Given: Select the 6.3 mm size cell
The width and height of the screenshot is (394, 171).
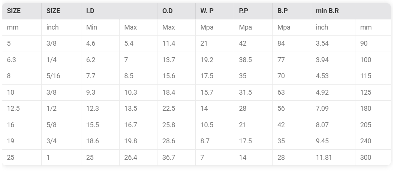Looking at the screenshot, I should (x=22, y=59).
